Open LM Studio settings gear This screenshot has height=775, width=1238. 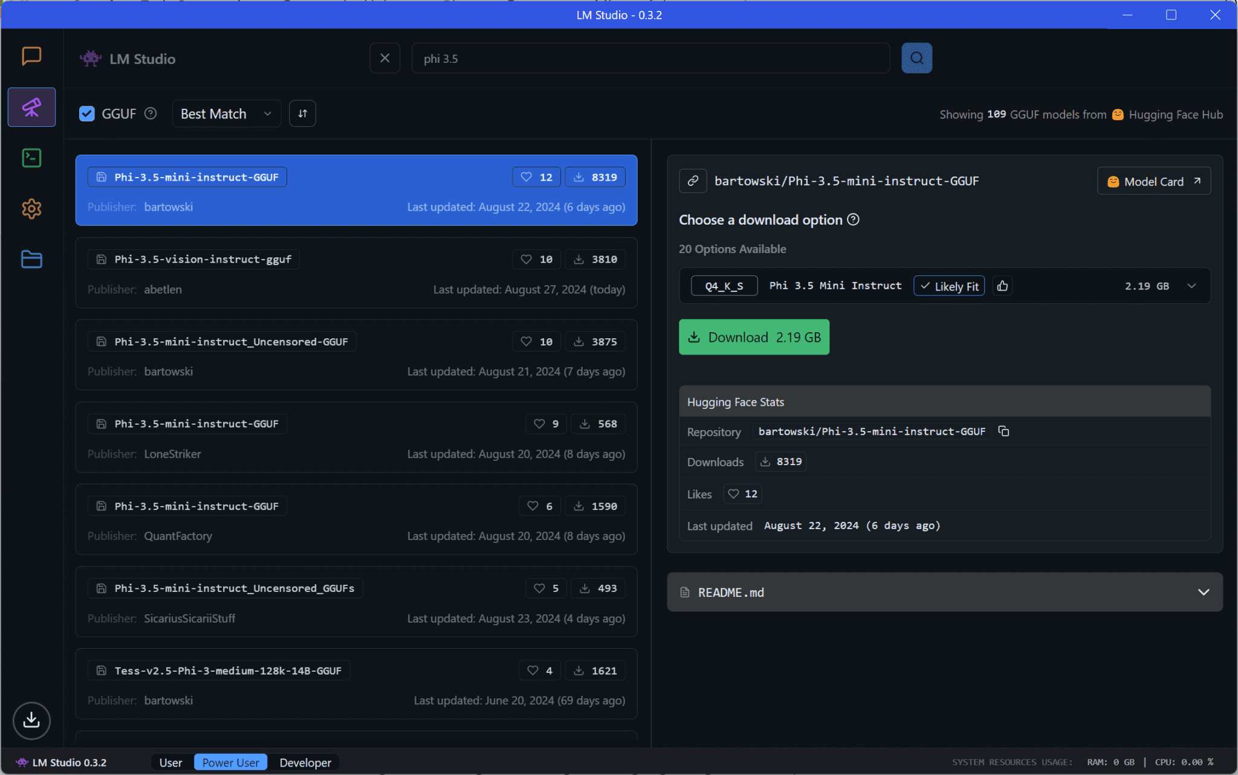point(31,208)
